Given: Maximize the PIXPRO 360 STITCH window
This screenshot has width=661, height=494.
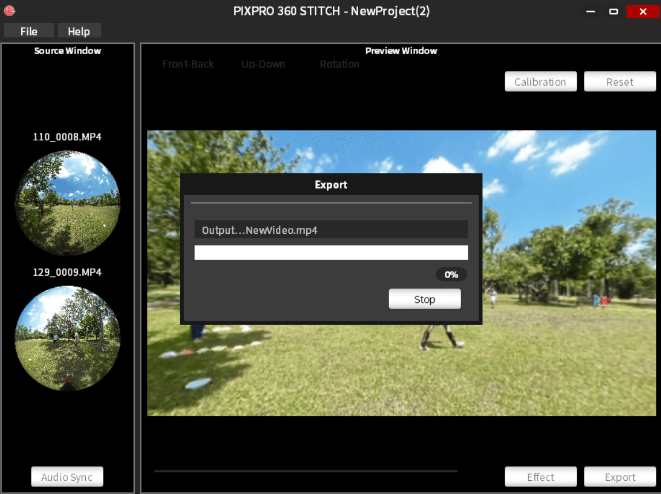Looking at the screenshot, I should click(613, 12).
